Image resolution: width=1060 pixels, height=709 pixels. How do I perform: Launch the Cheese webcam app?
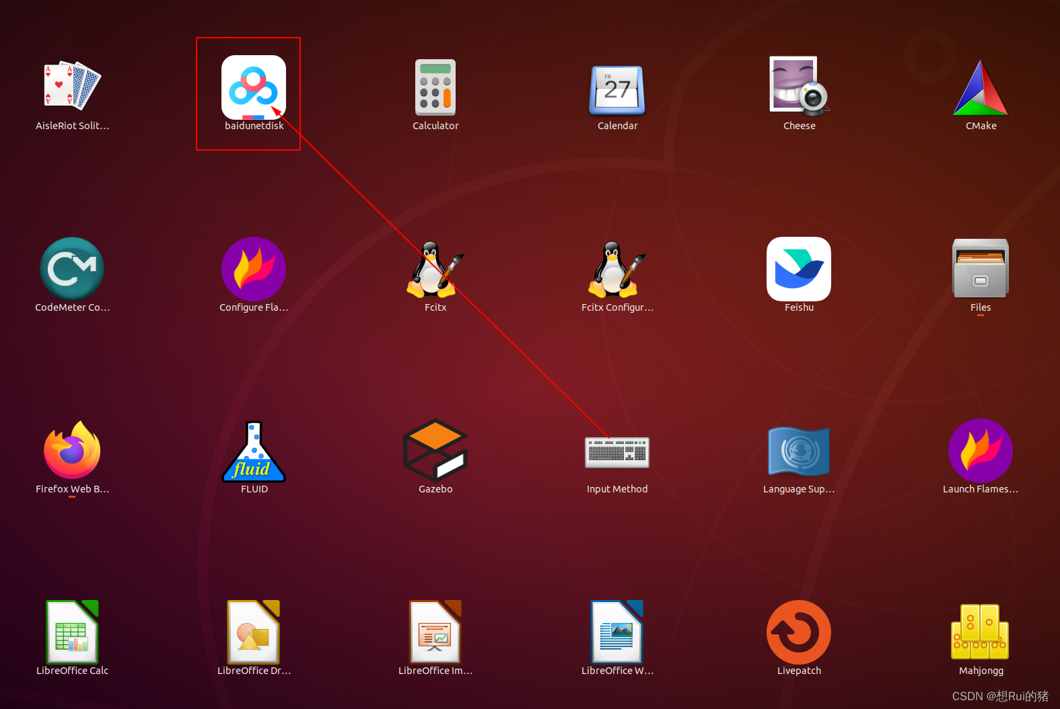coord(799,85)
